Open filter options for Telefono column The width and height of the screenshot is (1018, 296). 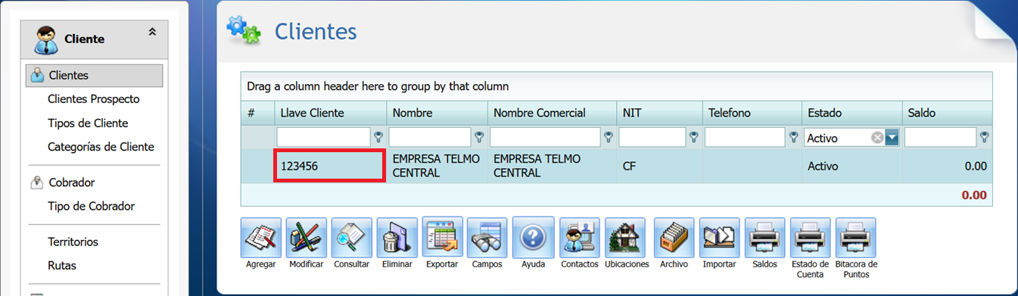click(793, 138)
